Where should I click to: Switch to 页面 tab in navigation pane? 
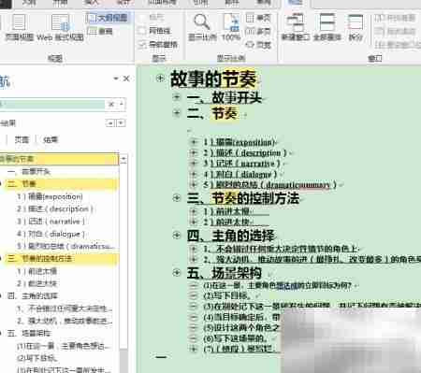[x=22, y=140]
